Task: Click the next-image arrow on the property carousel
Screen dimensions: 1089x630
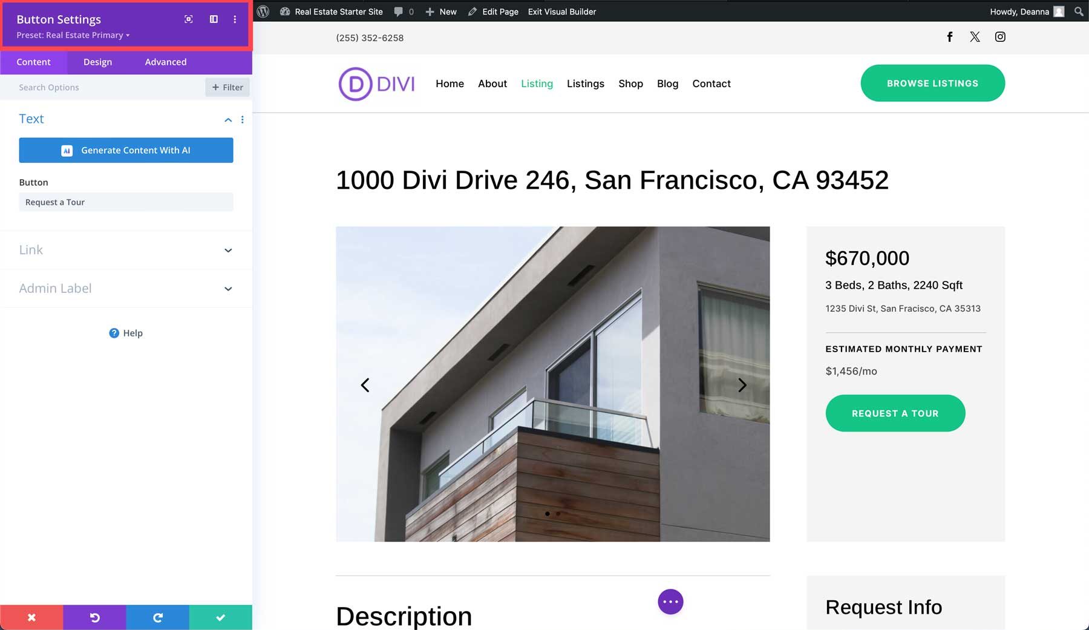Action: click(x=742, y=385)
